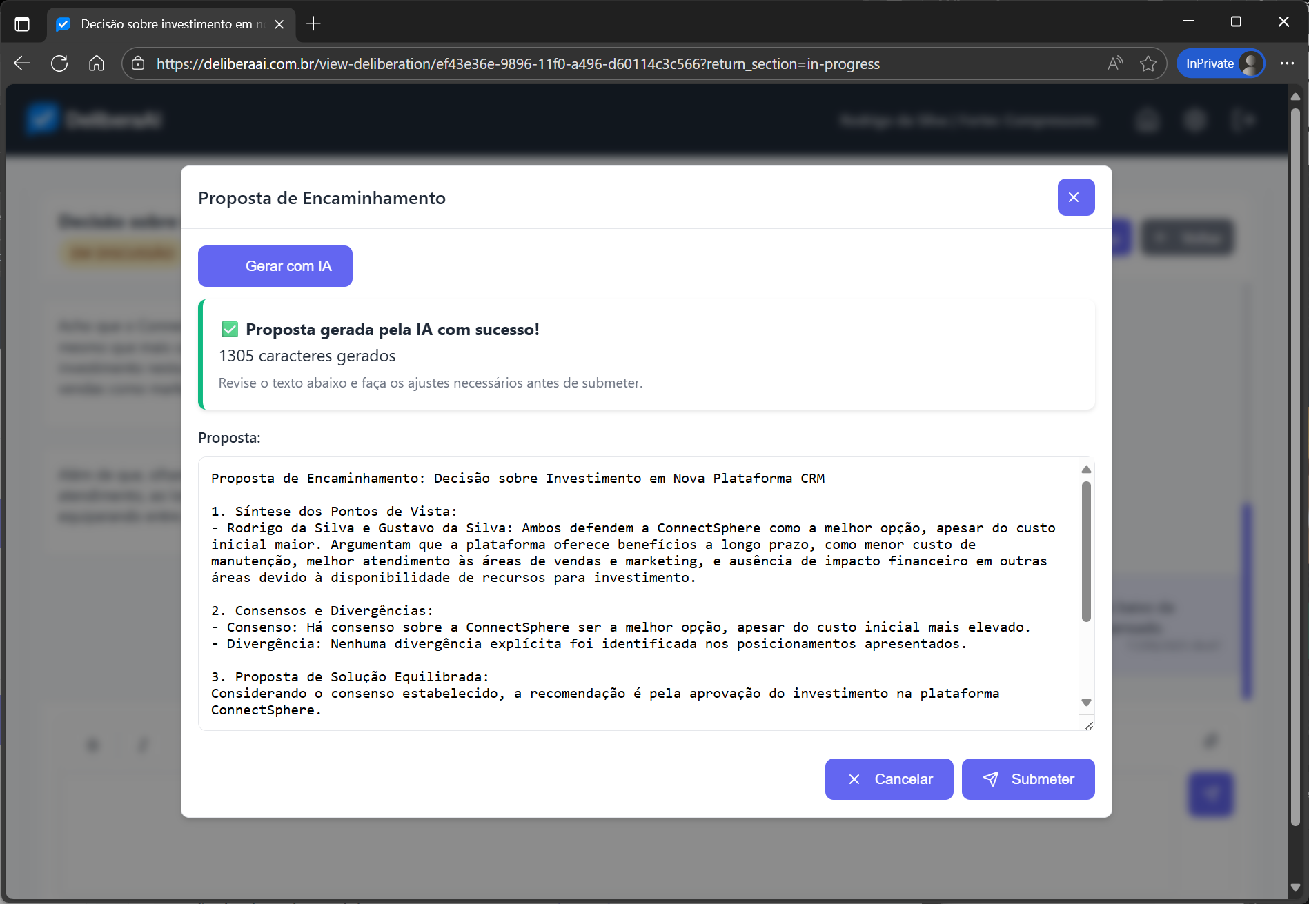View site information lock icon
Viewport: 1309px width, 904px height.
[x=138, y=63]
